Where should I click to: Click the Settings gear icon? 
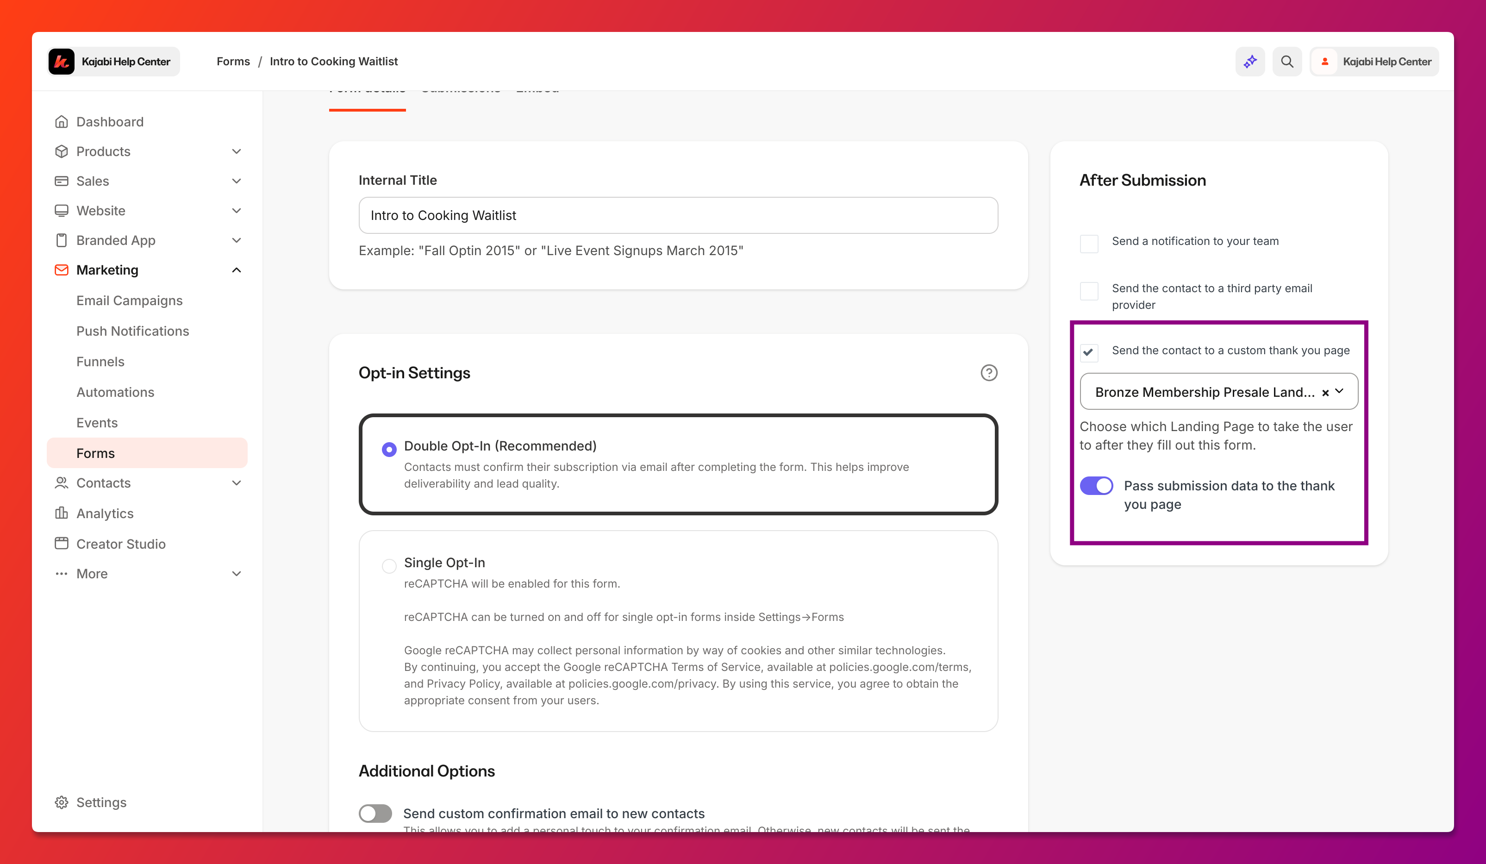point(61,802)
